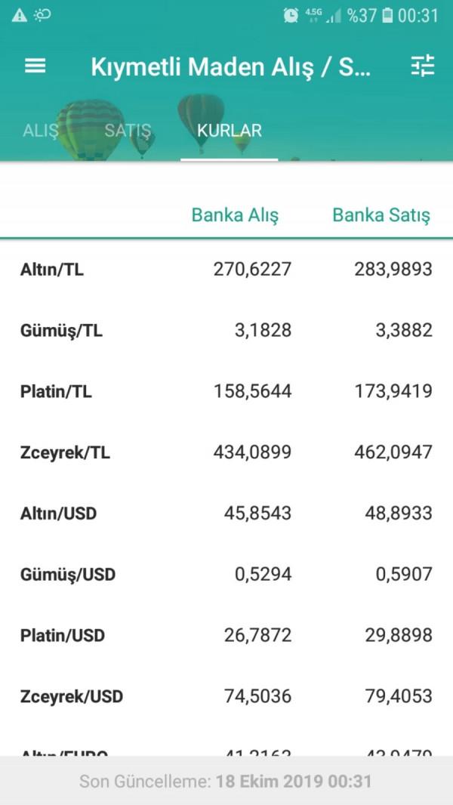Select the Platin/USD rate row

(x=226, y=635)
